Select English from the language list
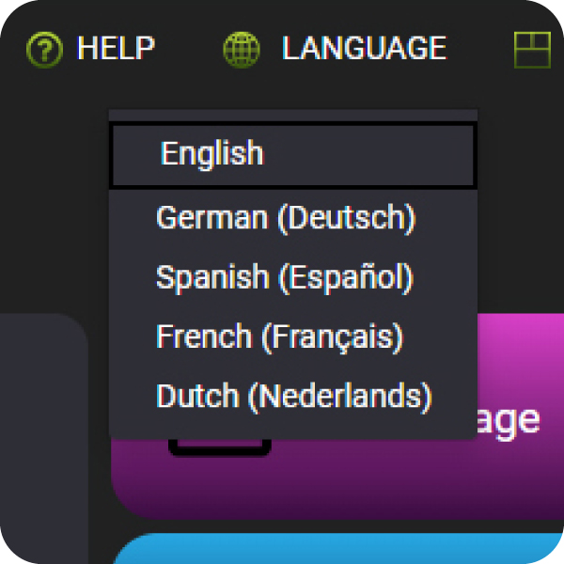 [212, 153]
